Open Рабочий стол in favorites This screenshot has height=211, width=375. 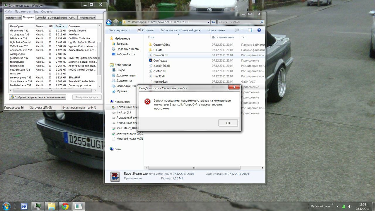click(x=126, y=54)
